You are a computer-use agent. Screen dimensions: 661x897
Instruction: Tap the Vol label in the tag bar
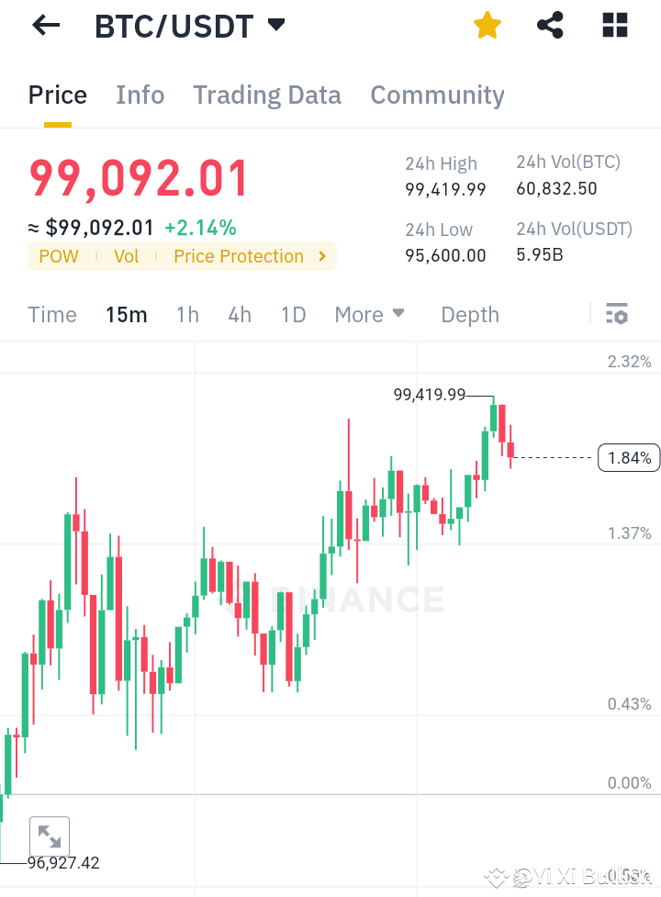pyautogui.click(x=127, y=256)
